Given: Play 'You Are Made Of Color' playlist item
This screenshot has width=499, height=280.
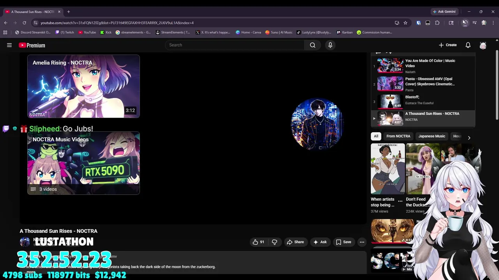Looking at the screenshot, I should (423, 66).
